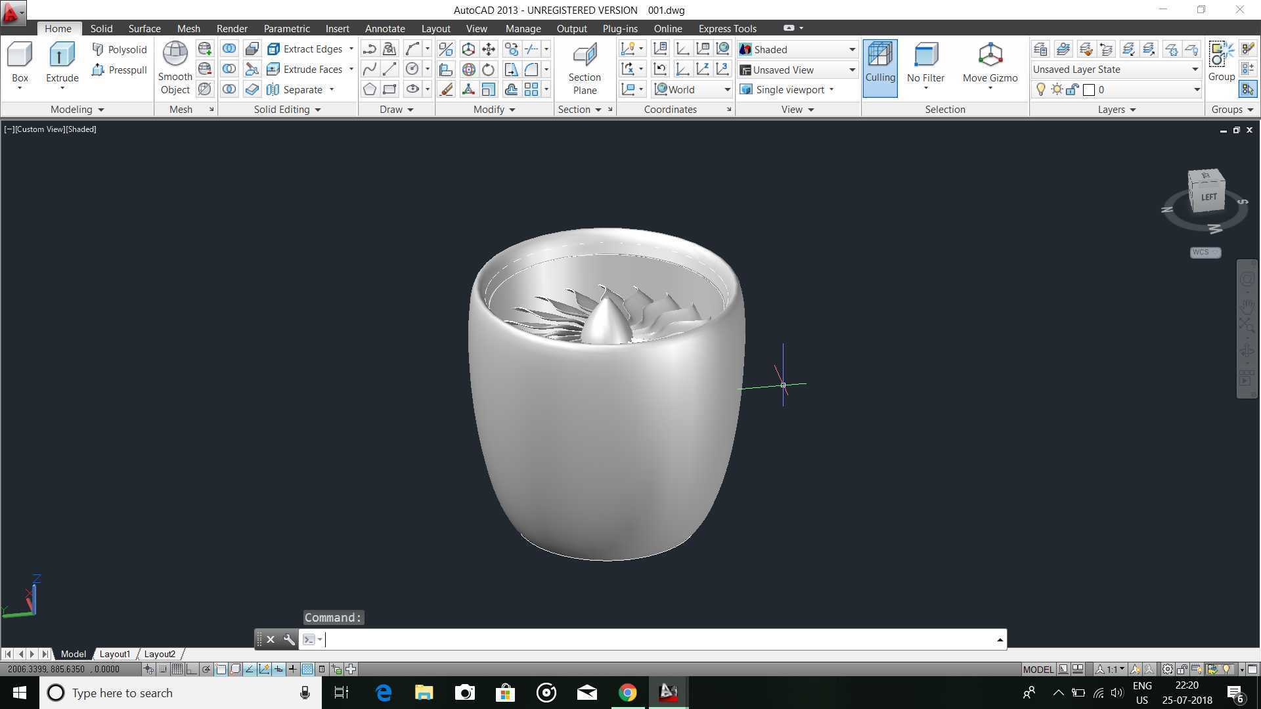The width and height of the screenshot is (1261, 709).
Task: Click the LEFT face of the ViewCube
Action: tap(1208, 197)
